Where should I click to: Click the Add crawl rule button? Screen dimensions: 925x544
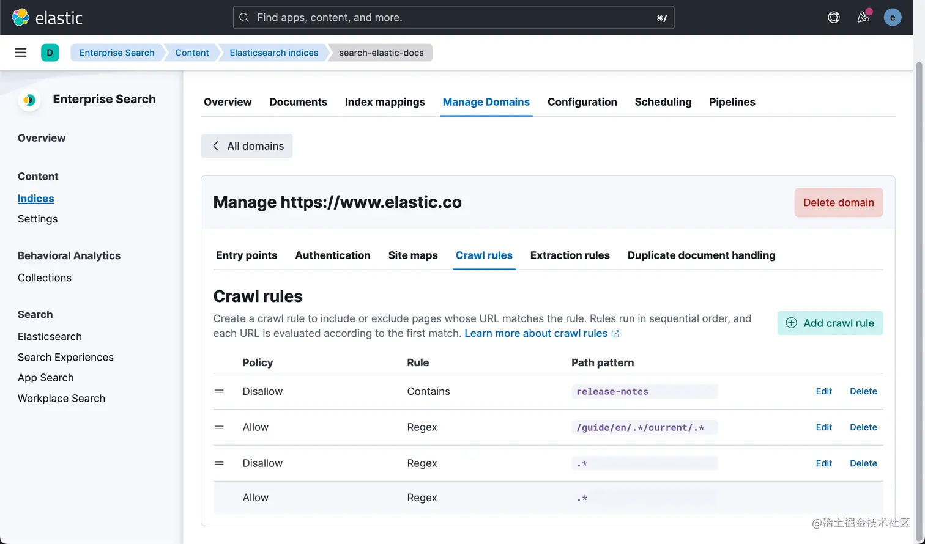coord(830,323)
